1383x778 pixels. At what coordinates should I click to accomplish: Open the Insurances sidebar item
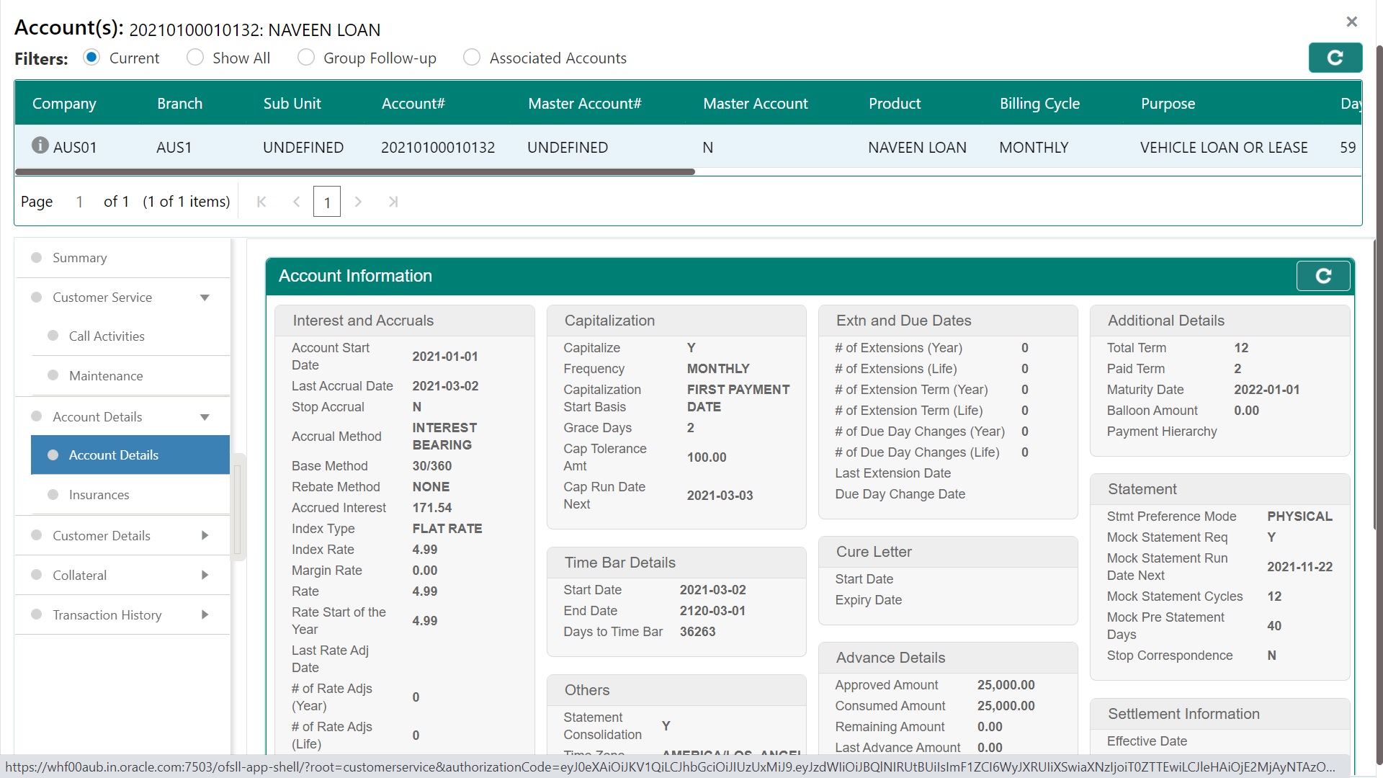tap(99, 495)
